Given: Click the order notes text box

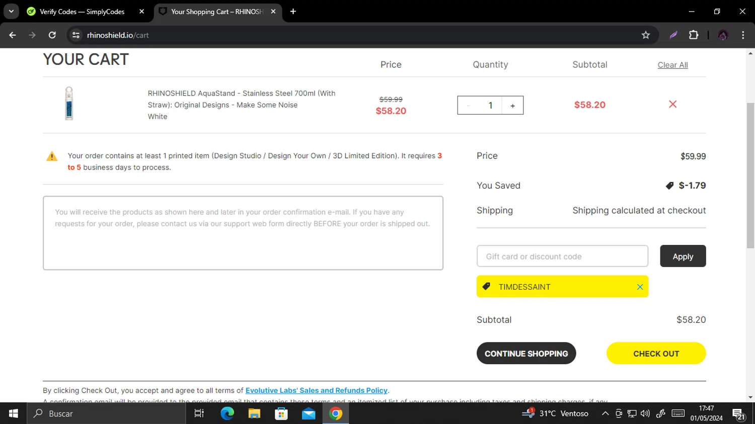Looking at the screenshot, I should click(x=243, y=233).
